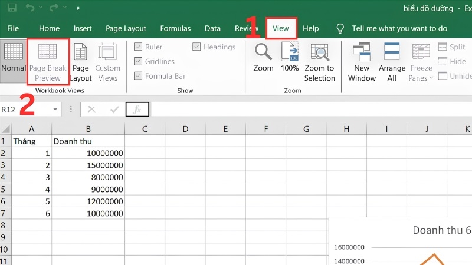Select column B header
The image size is (472, 265).
88,129
